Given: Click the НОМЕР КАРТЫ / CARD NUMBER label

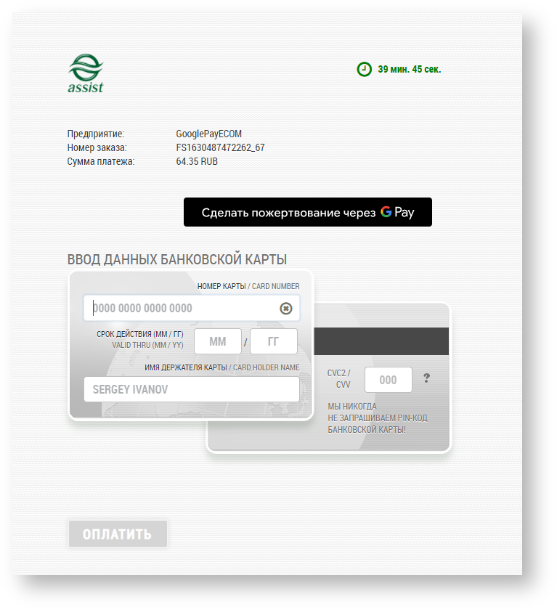Looking at the screenshot, I should click(248, 287).
